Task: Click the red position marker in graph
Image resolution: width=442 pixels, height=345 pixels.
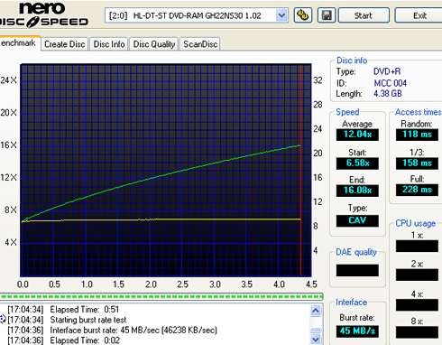Action: [x=300, y=171]
